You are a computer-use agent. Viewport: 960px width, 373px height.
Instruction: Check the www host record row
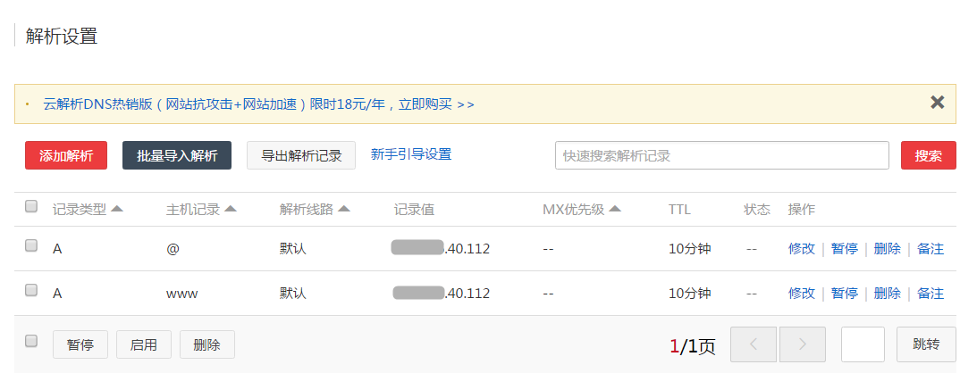[31, 290]
